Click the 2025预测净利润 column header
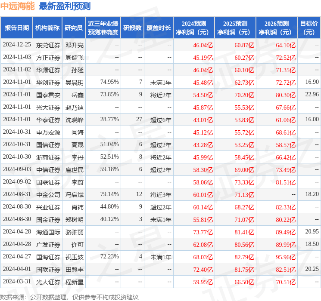This screenshot has width=321, height=301. pos(235,28)
